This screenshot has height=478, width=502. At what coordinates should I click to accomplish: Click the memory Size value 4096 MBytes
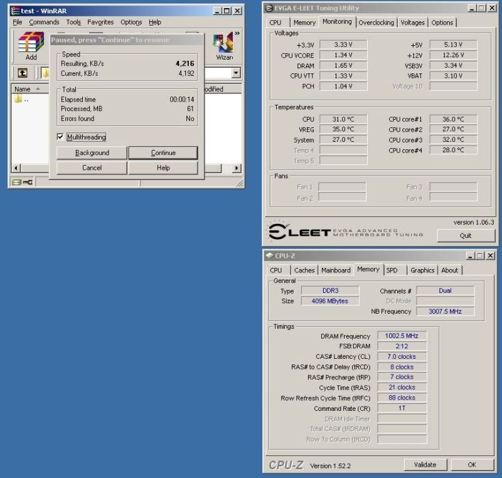(x=330, y=301)
